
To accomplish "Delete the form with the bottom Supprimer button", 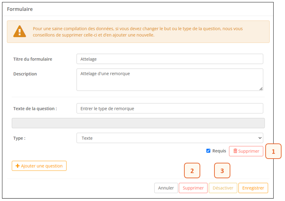I will tap(193, 188).
